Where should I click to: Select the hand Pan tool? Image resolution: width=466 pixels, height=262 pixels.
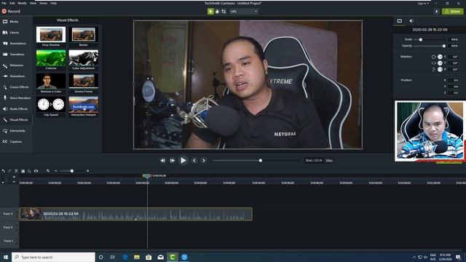coord(217,12)
